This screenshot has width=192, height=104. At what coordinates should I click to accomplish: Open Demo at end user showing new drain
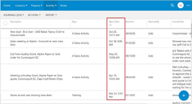click(31, 95)
